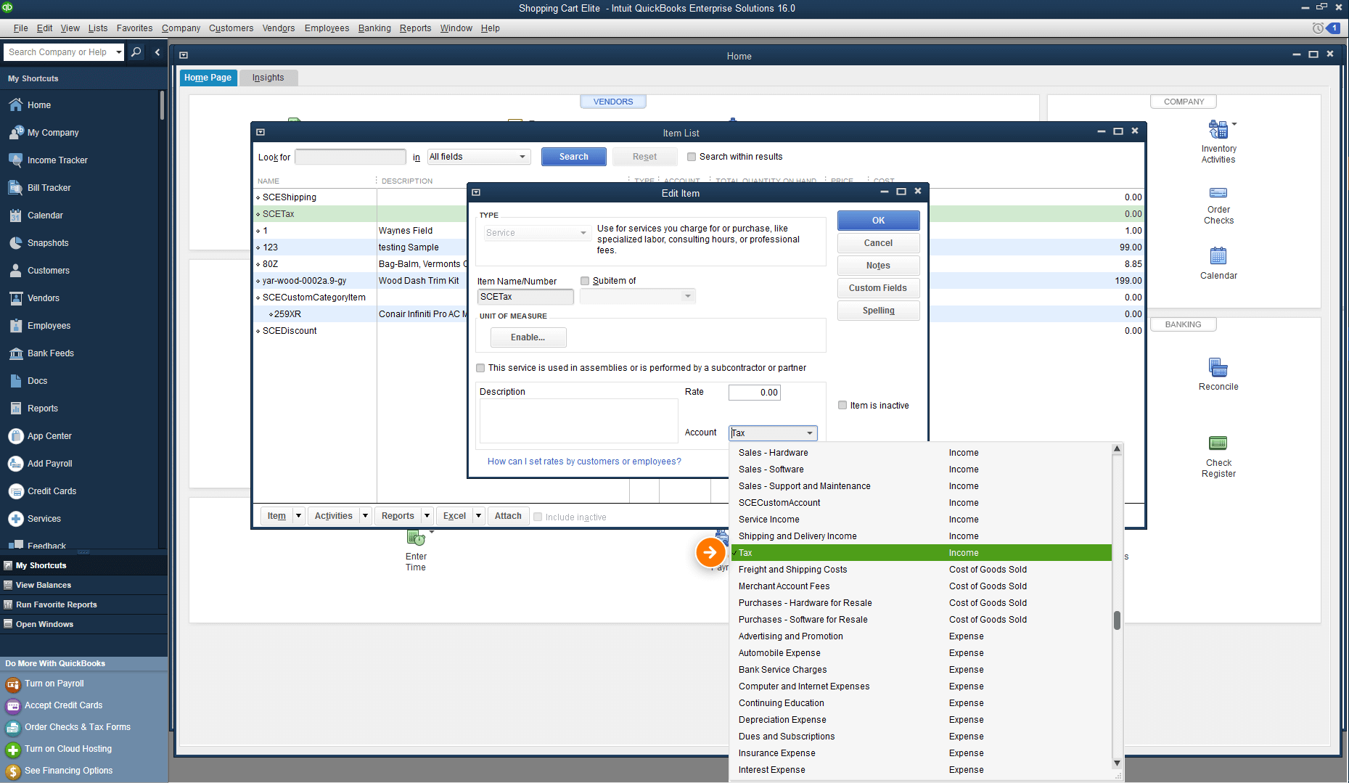Viewport: 1349px width, 783px height.
Task: Open the reminders alert icon
Action: click(1327, 28)
